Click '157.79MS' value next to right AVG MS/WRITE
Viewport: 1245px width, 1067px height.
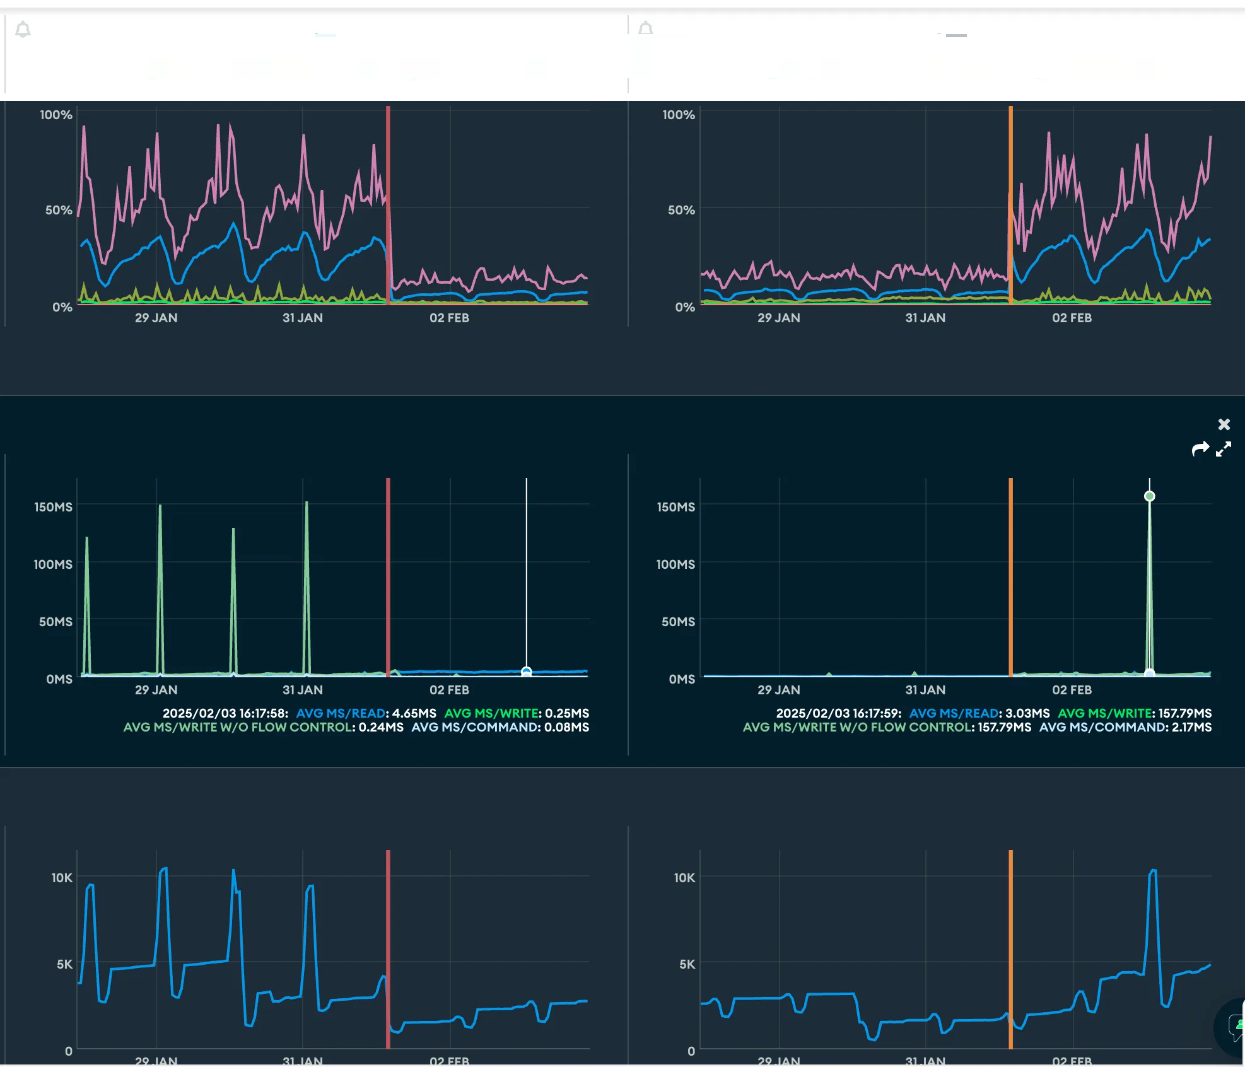1185,713
